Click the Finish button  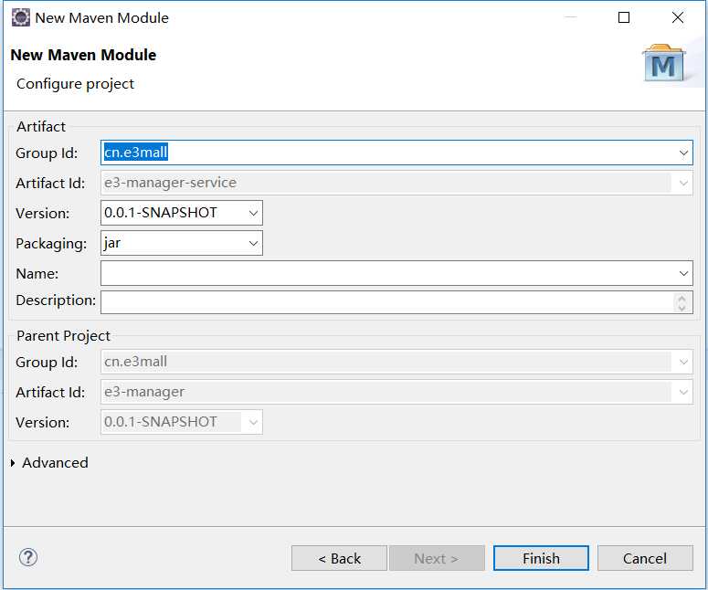coord(541,558)
